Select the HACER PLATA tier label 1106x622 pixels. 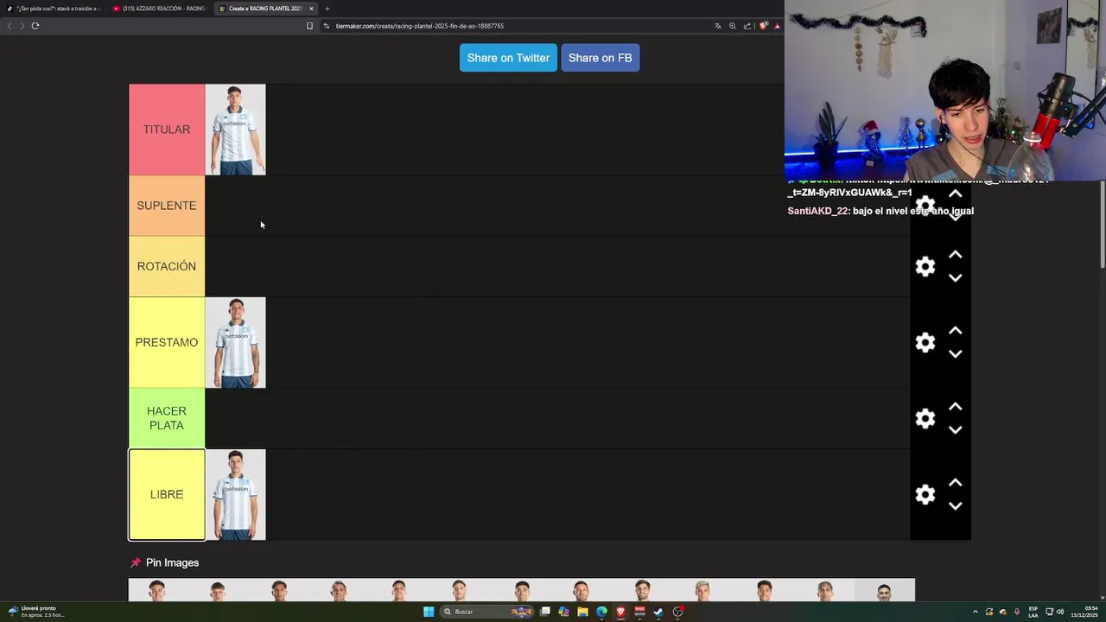[167, 418]
